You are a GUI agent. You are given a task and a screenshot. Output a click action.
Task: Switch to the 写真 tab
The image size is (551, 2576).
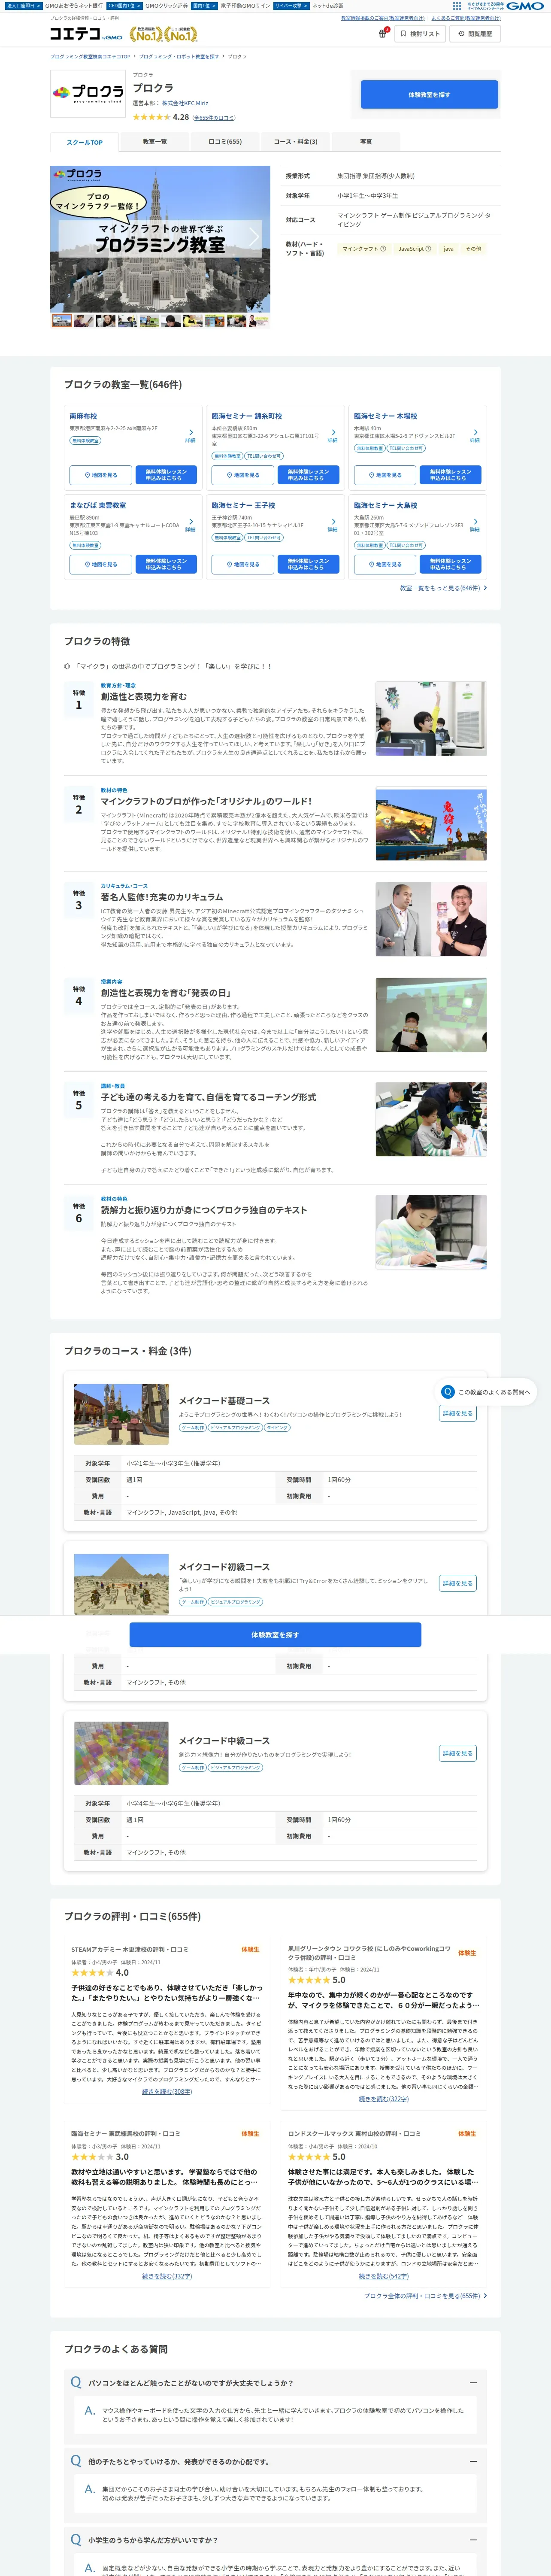pyautogui.click(x=366, y=142)
